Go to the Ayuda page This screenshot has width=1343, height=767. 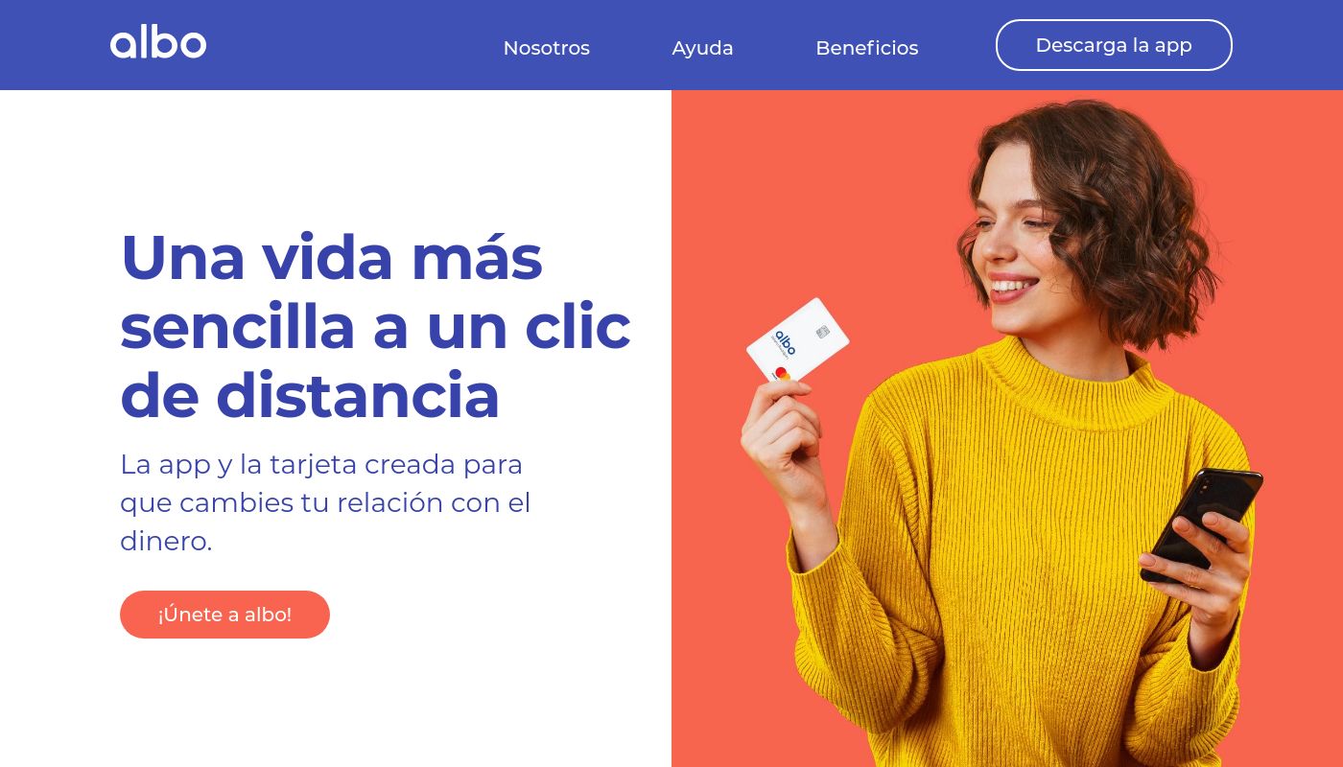[702, 48]
